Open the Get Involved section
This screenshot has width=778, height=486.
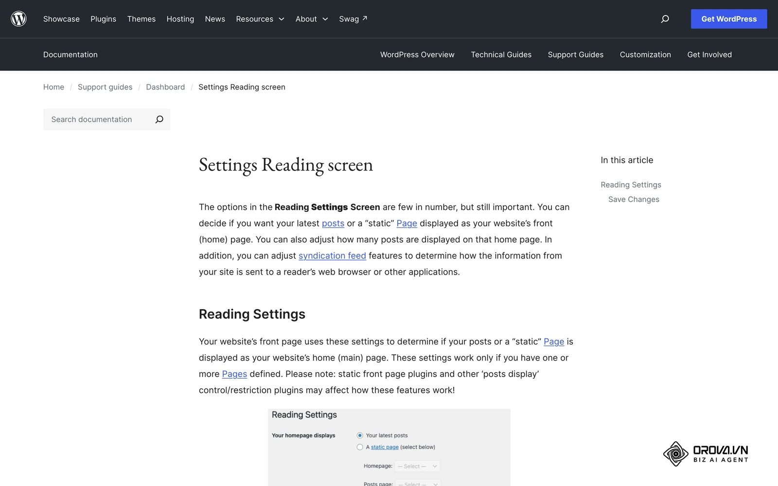(709, 54)
